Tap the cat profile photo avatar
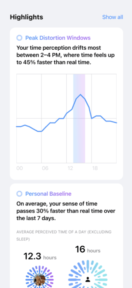This screenshot has height=288, width=132. point(40,279)
